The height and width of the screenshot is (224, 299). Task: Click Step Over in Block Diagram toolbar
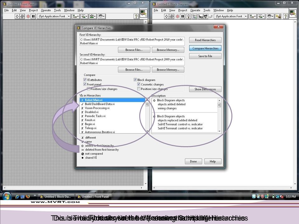tap(205, 16)
